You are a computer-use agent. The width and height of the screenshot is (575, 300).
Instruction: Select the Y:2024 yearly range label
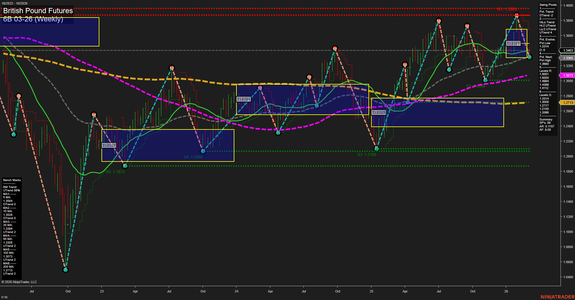pyautogui.click(x=244, y=99)
